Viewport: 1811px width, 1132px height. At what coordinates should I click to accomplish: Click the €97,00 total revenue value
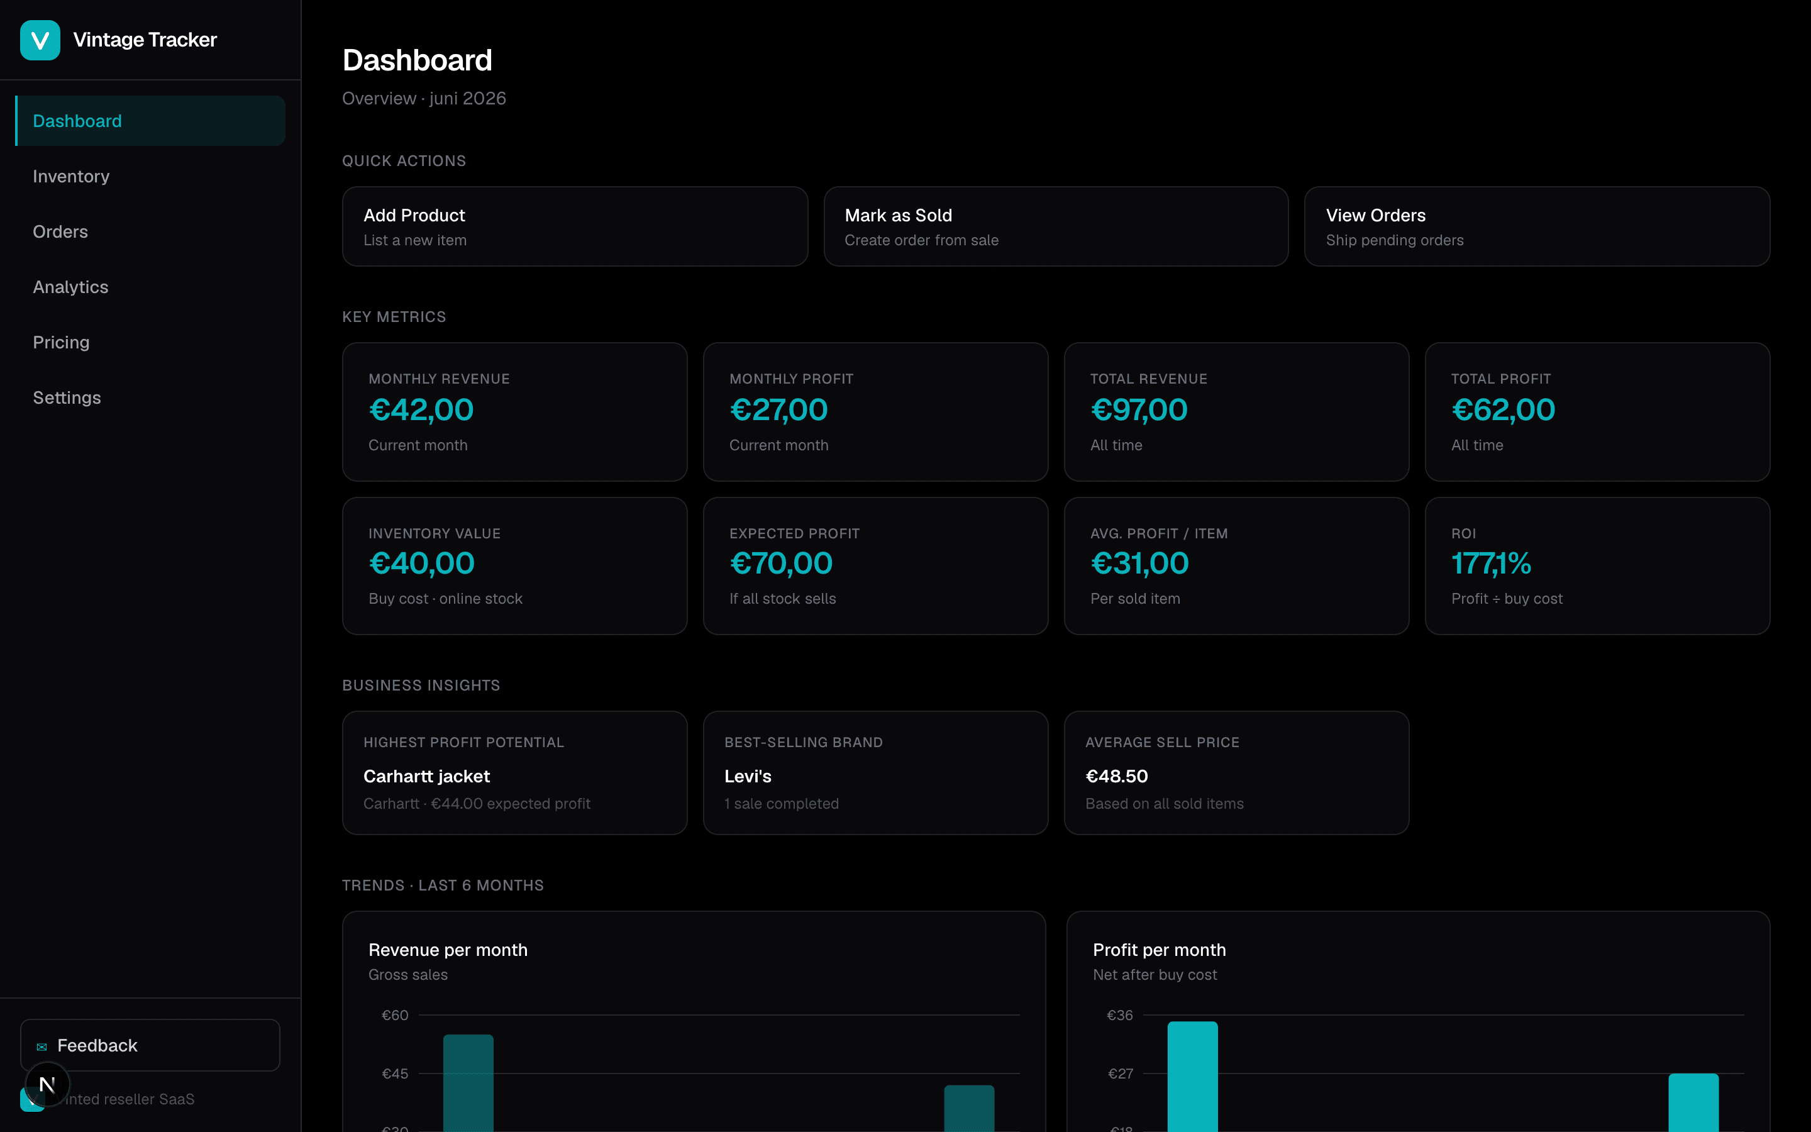pos(1139,409)
